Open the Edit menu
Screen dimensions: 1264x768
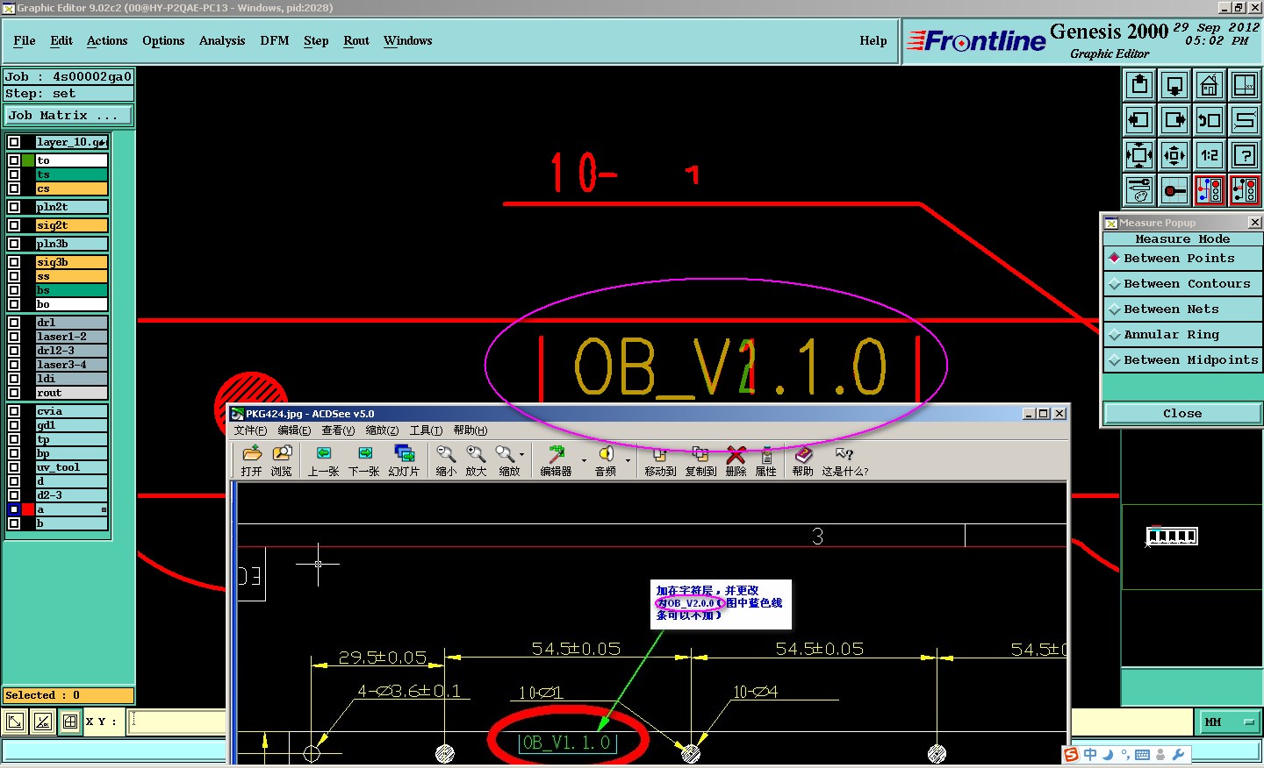(61, 40)
